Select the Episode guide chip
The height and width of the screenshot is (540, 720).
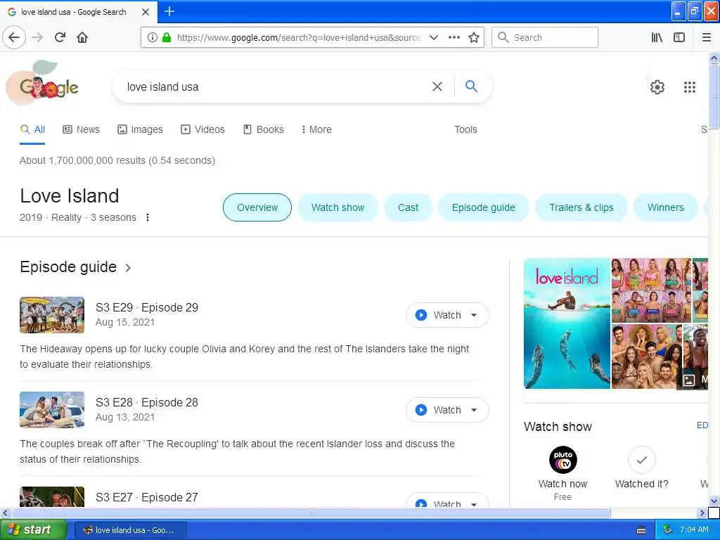[484, 207]
